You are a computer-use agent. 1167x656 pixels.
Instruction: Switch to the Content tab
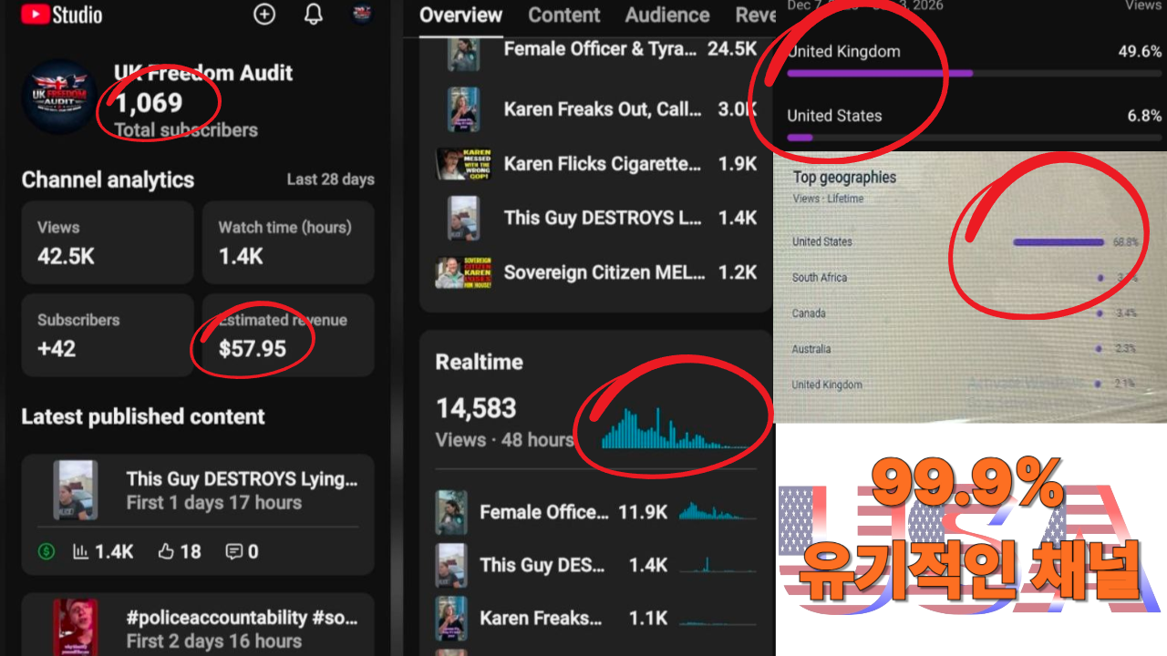click(x=564, y=15)
